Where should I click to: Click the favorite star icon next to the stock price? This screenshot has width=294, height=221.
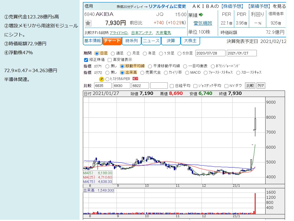tap(88, 23)
